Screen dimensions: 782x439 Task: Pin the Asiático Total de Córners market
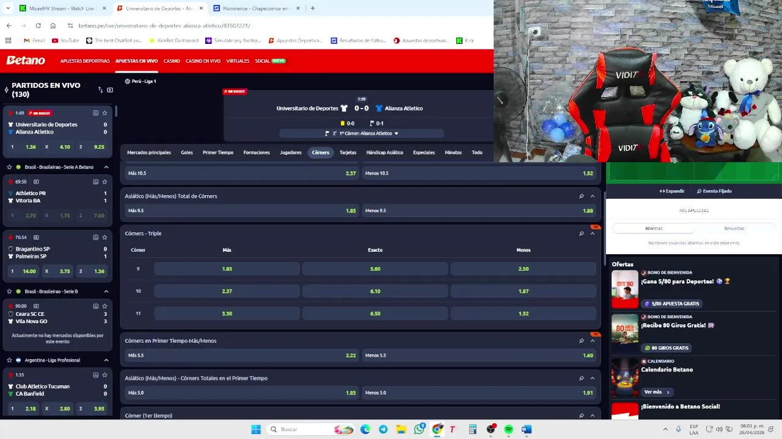point(581,196)
